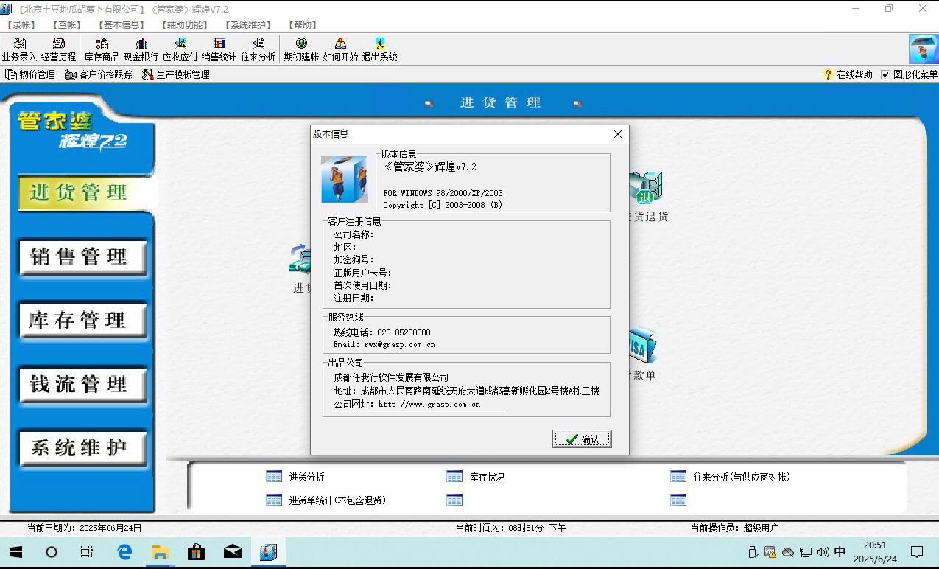Open 物价管理 in the secondary toolbar

[x=30, y=74]
